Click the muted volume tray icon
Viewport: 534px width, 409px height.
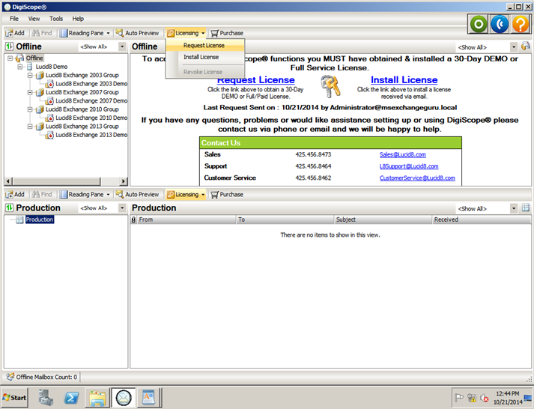(x=485, y=398)
